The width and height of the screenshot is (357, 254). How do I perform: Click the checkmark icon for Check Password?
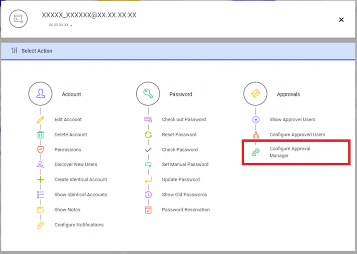coord(148,150)
